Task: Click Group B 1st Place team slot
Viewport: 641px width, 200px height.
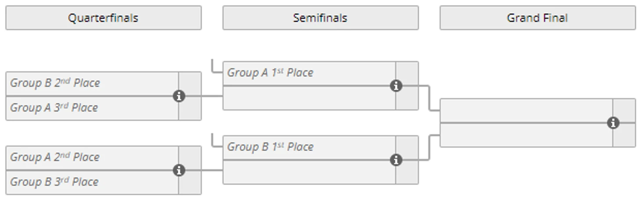Action: click(309, 147)
